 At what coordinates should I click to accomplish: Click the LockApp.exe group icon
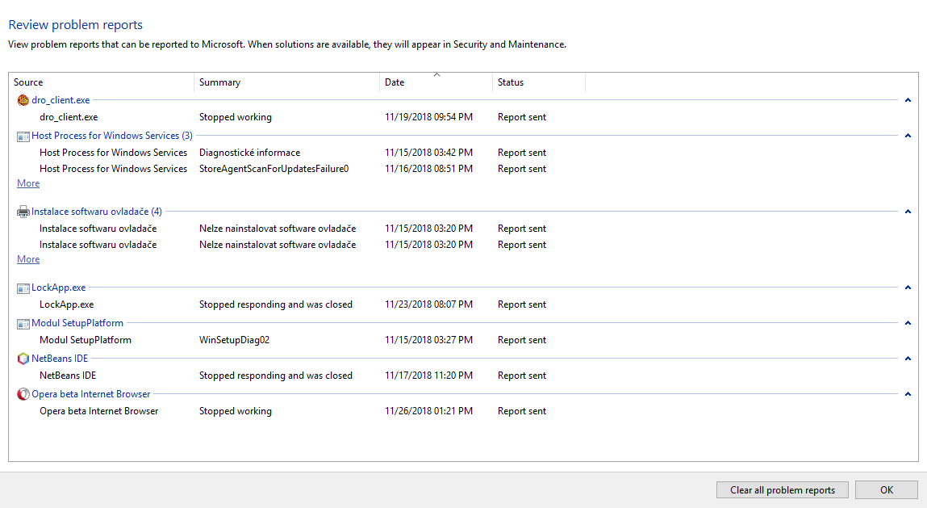point(23,288)
